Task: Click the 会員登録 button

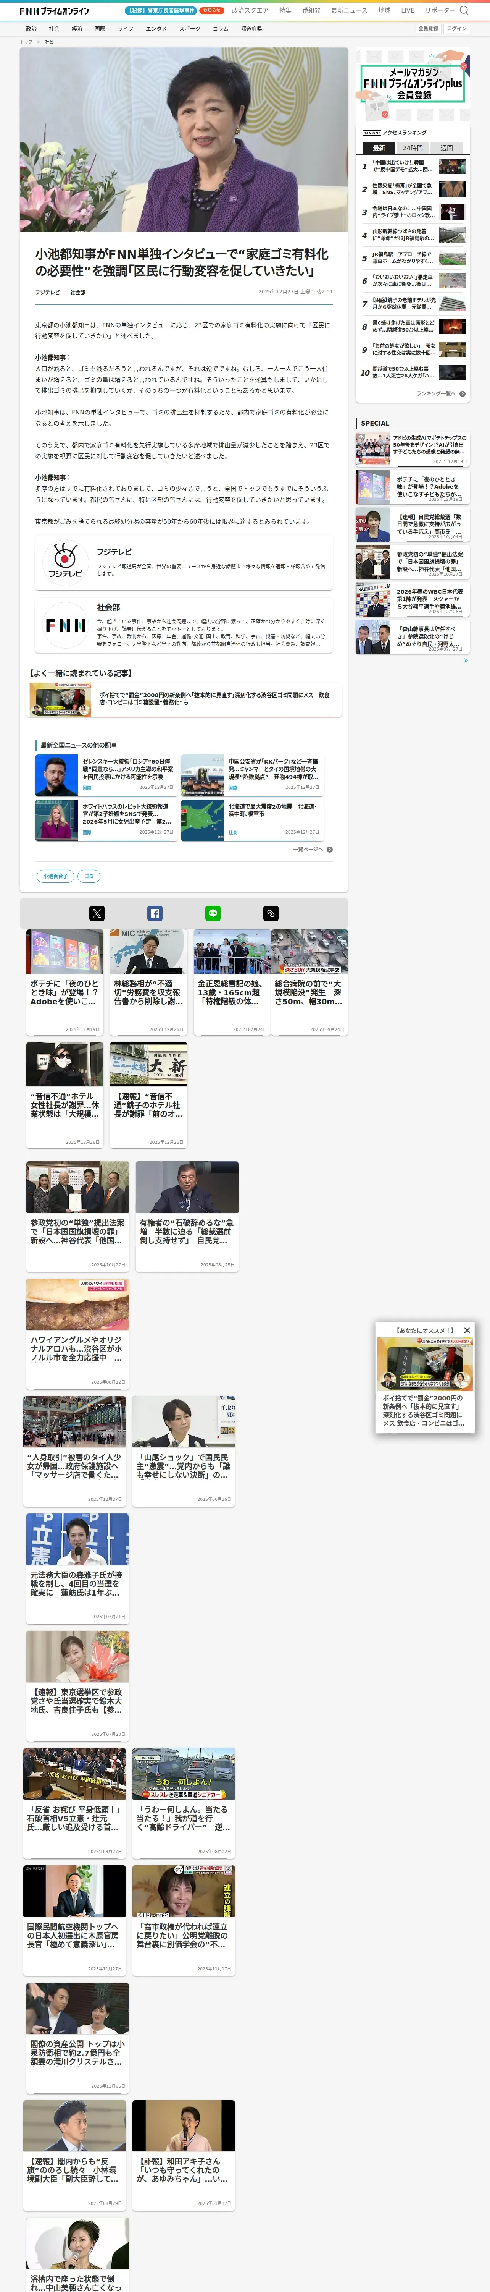Action: [428, 29]
